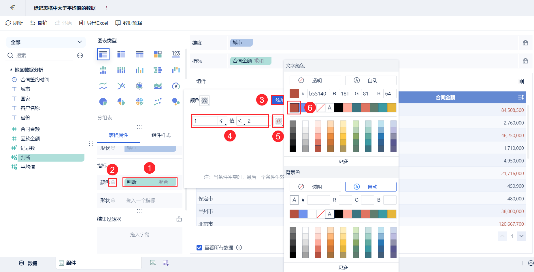Select the multi-series line chart type
The image size is (534, 272).
(x=121, y=86)
